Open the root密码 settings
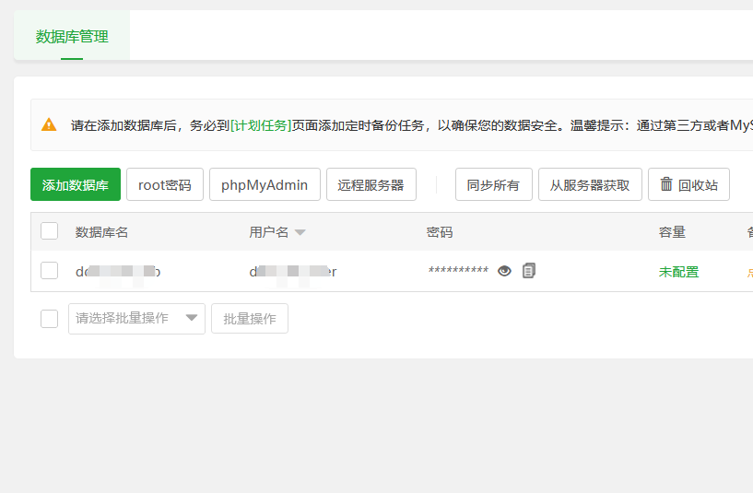 pos(165,185)
